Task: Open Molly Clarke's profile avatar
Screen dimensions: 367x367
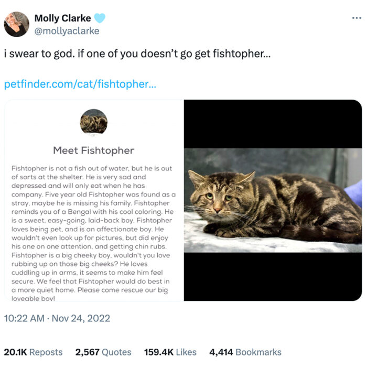Action: click(x=17, y=24)
